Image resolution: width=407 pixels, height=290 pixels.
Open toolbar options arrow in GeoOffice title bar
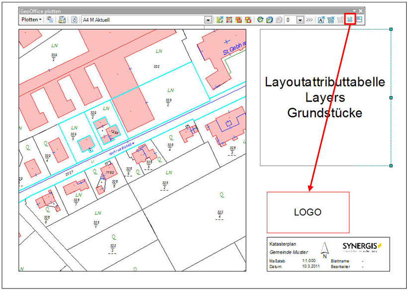(x=354, y=10)
